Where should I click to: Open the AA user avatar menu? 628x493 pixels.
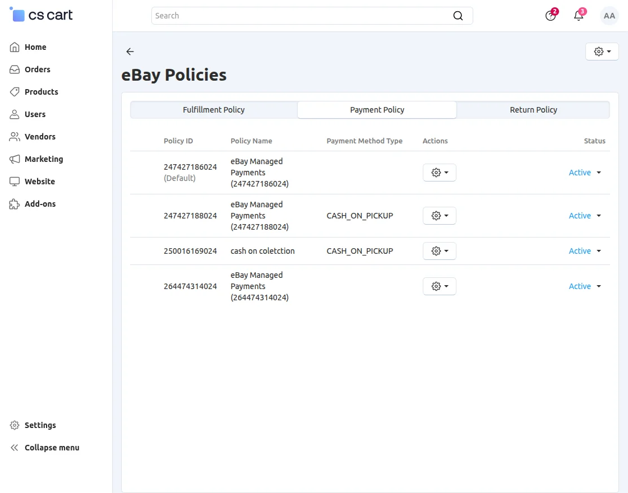click(609, 16)
